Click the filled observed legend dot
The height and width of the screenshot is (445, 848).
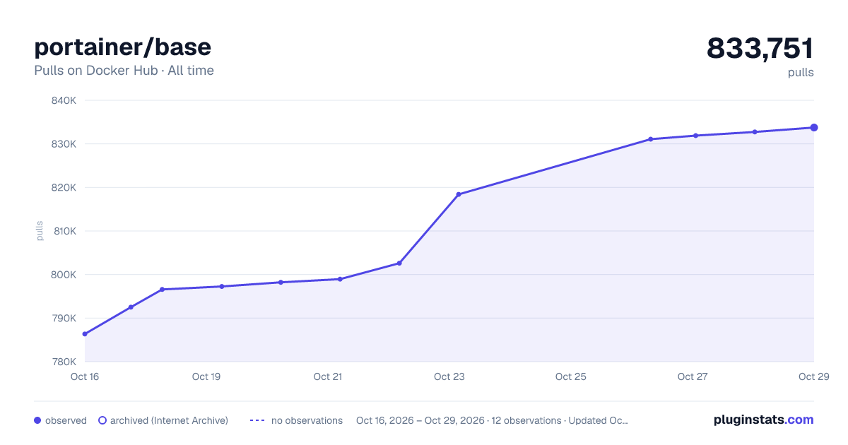click(x=37, y=420)
